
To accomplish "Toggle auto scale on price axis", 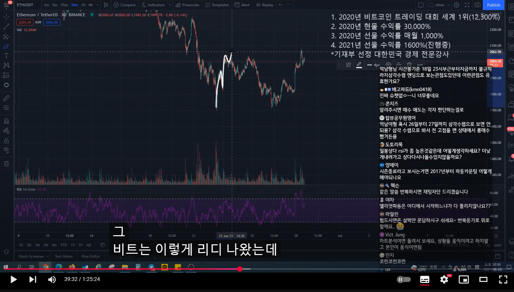I will pos(497,245).
